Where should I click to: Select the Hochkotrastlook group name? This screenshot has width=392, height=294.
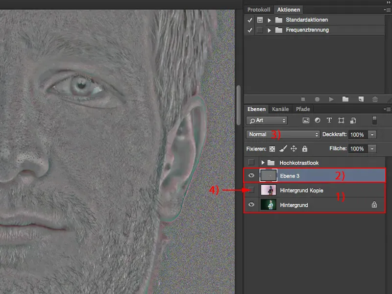pyautogui.click(x=299, y=163)
